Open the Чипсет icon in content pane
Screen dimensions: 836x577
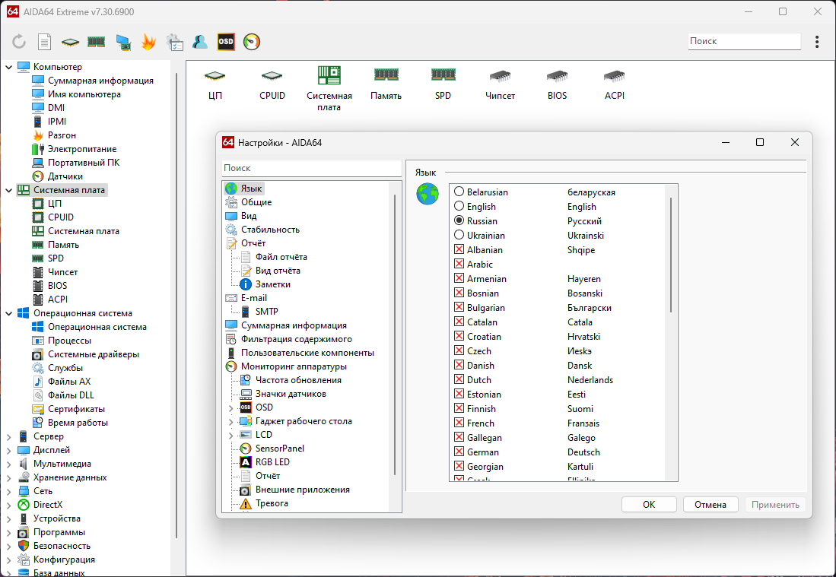point(500,84)
